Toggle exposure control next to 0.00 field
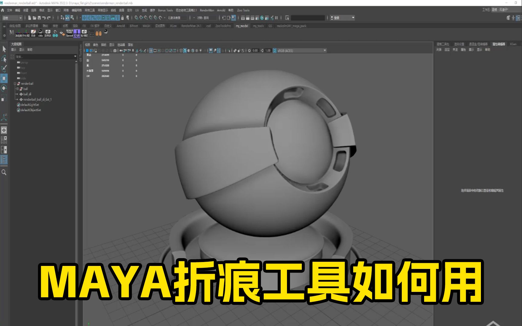This screenshot has height=326, width=522. [x=249, y=50]
